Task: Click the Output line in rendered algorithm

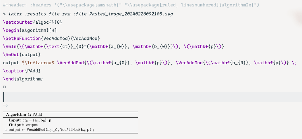Action: coord(23,125)
